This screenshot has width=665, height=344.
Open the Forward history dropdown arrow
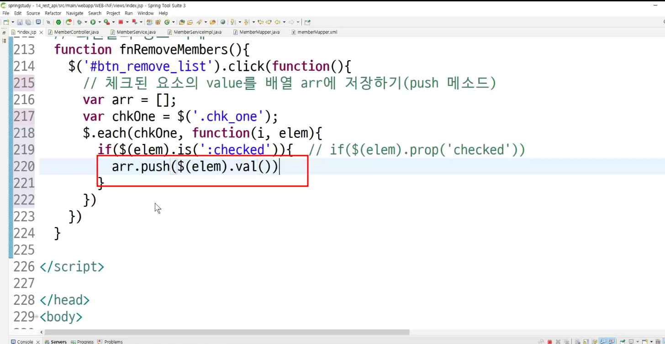[x=298, y=22]
